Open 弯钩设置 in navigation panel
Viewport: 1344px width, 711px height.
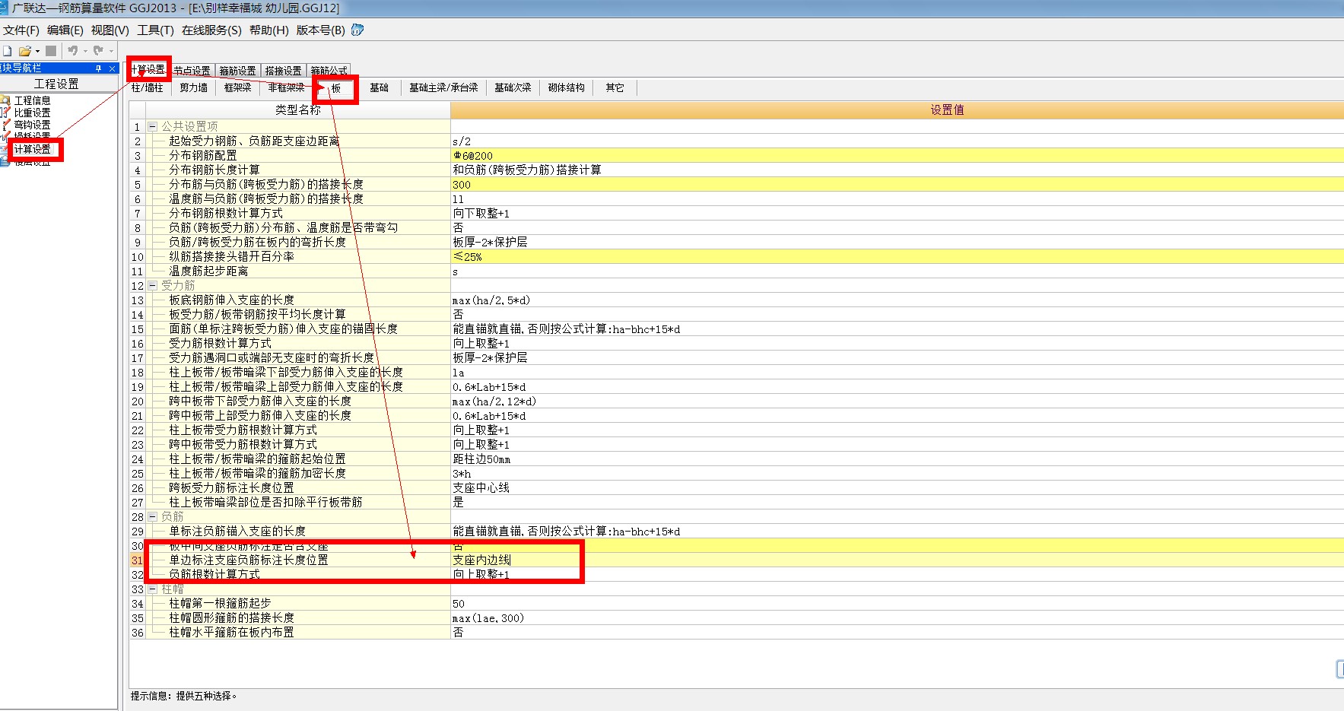pyautogui.click(x=32, y=125)
